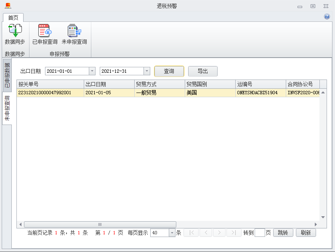
Task: Select the 2021-01-05 date cell
Action: (109, 93)
